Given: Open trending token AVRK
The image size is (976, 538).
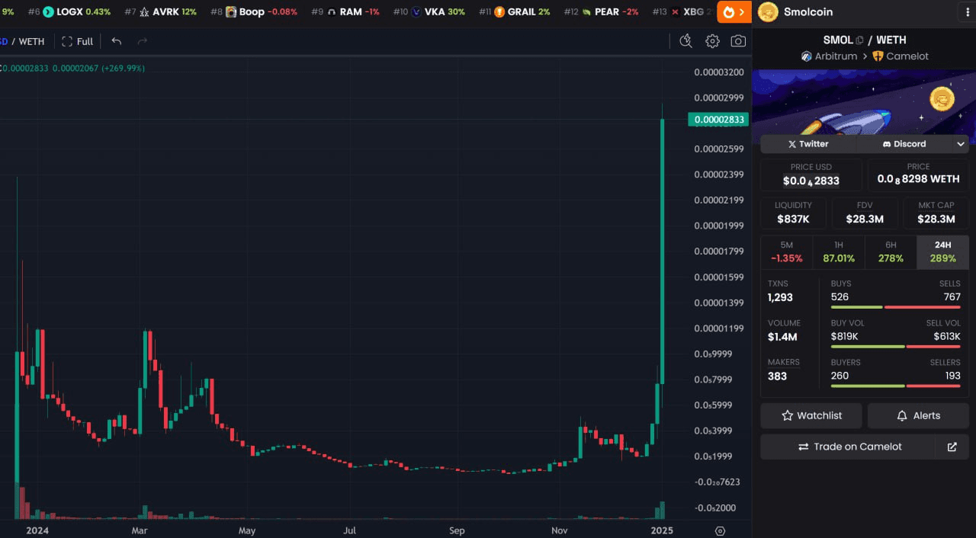Looking at the screenshot, I should pyautogui.click(x=160, y=12).
